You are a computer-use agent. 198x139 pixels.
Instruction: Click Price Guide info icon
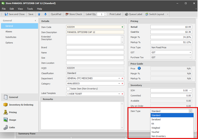(139, 68)
